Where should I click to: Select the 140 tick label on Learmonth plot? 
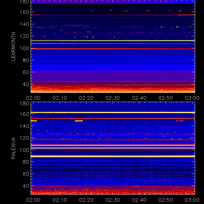[x=24, y=24]
